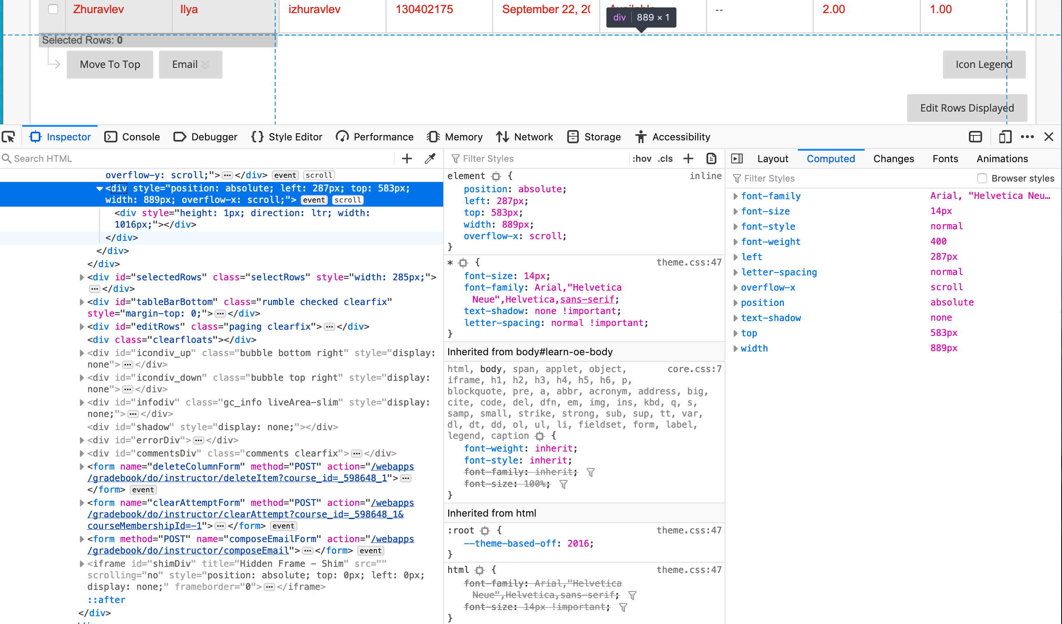The height and width of the screenshot is (624, 1062).
Task: Click the Edit Rows Displayed button
Action: pyautogui.click(x=967, y=108)
